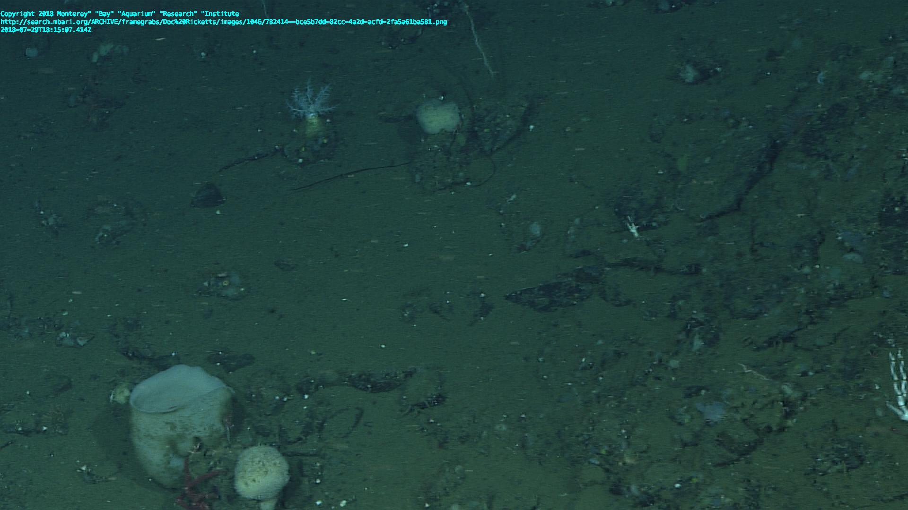Click the large dark flat rock at center
Image resolution: width=908 pixels, height=510 pixels.
[551, 294]
